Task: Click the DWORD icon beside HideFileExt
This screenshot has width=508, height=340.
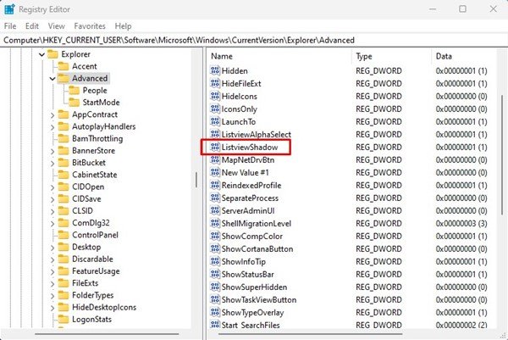Action: [215, 83]
